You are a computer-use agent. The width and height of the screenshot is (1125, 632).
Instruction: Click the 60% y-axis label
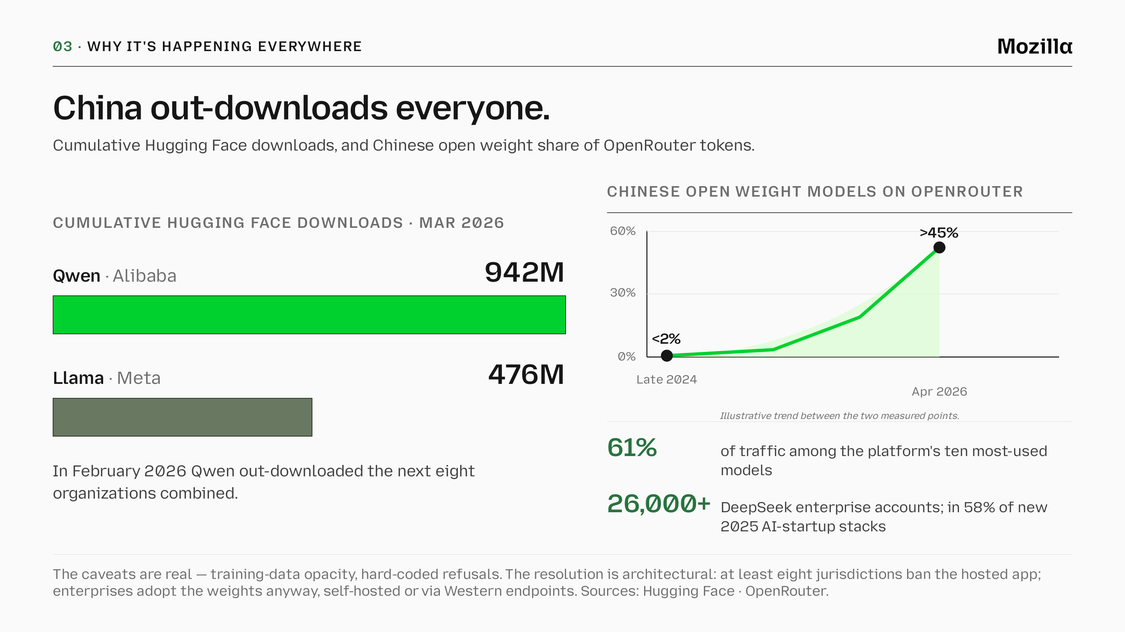pos(622,231)
